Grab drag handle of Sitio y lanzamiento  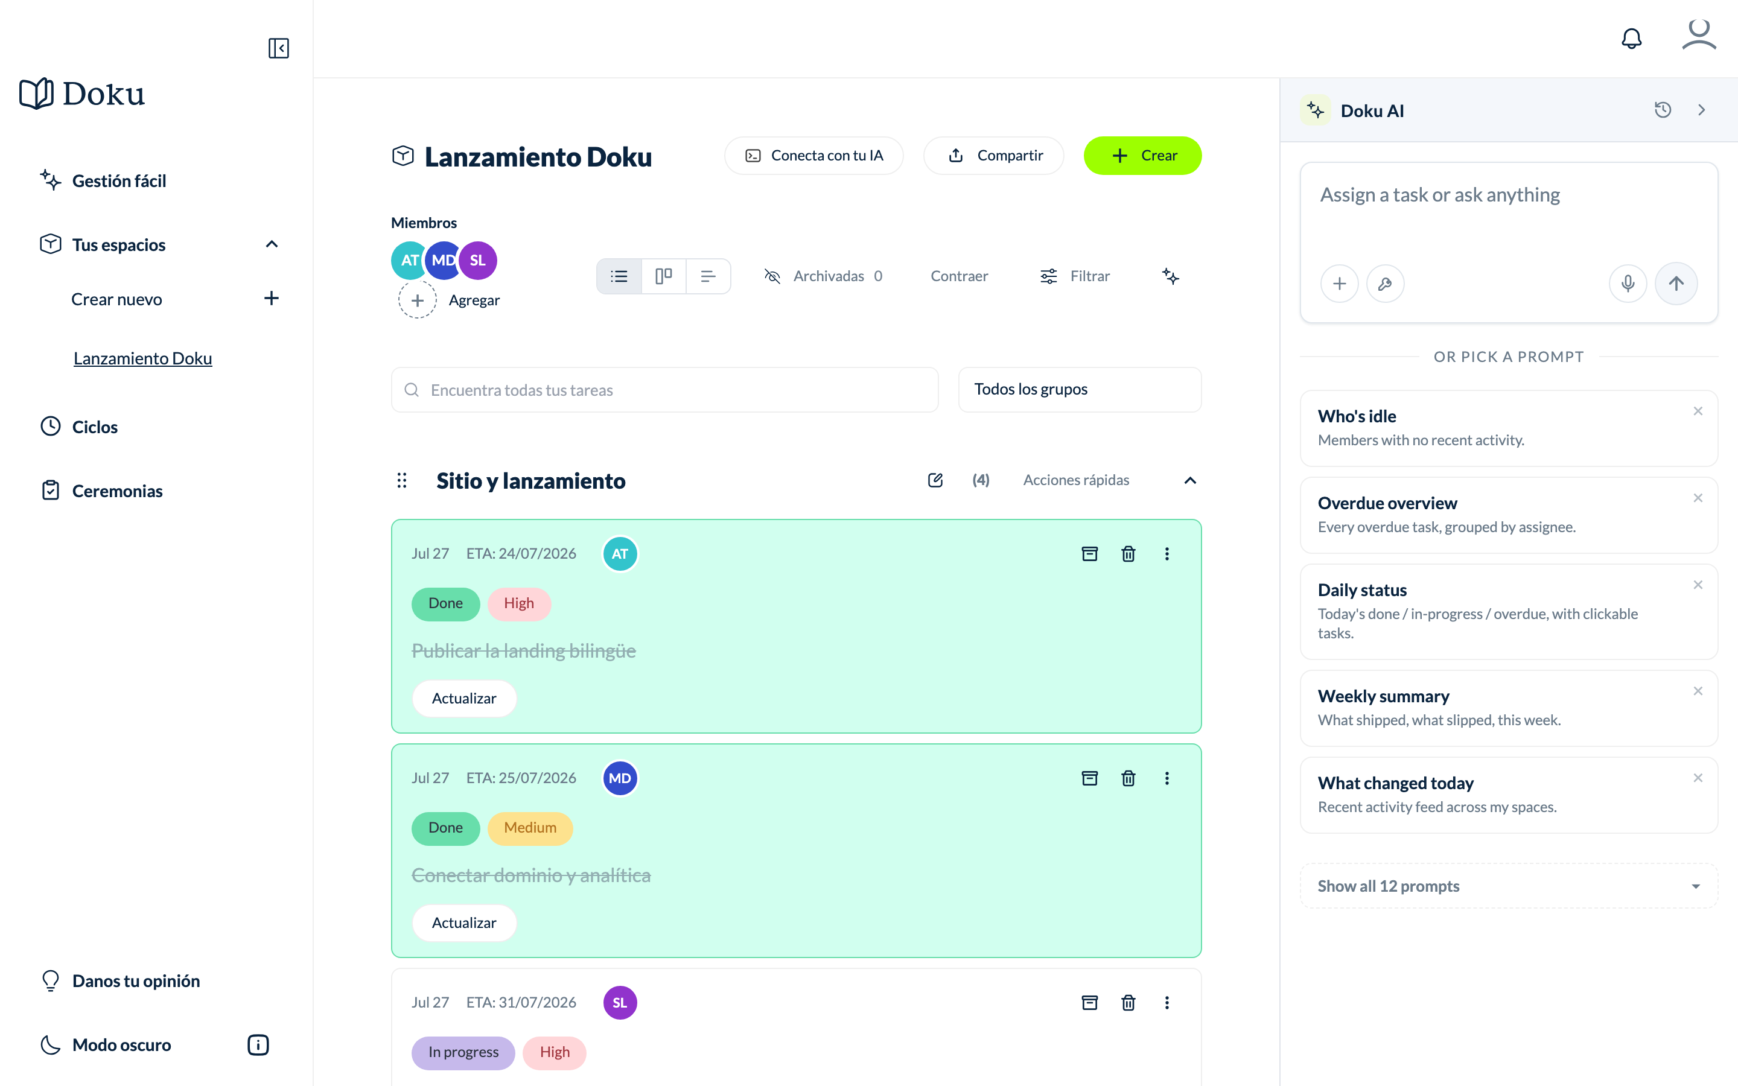click(401, 480)
